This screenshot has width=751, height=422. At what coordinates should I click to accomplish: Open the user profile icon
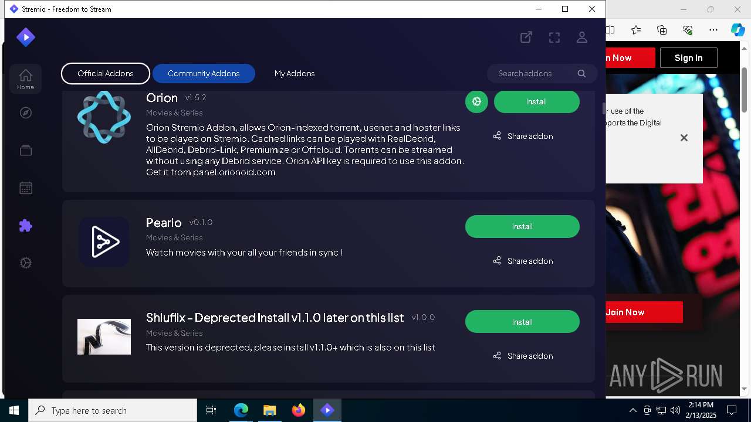coord(582,38)
